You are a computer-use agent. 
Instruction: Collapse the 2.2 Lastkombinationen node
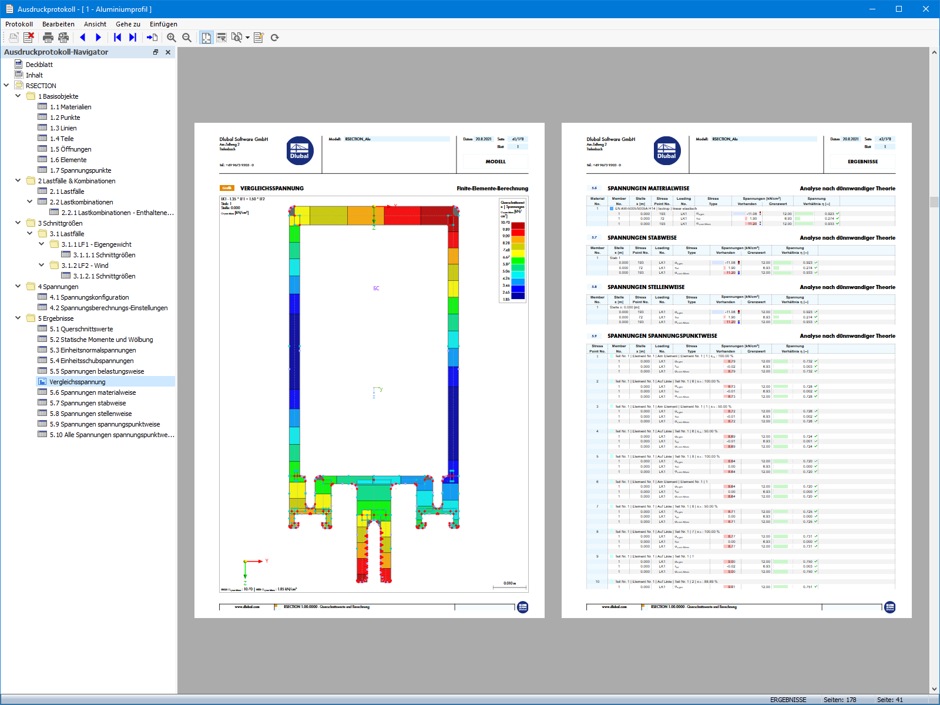(30, 202)
